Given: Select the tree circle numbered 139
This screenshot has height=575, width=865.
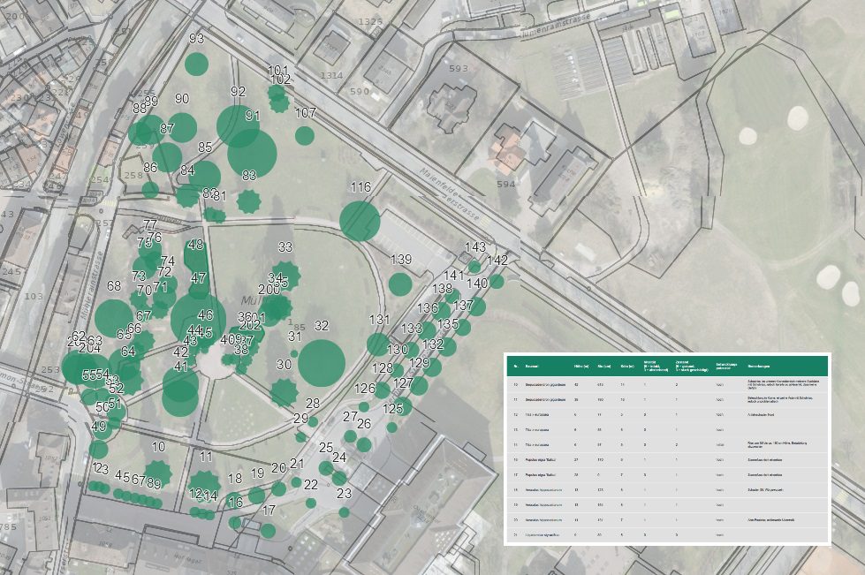Looking at the screenshot, I should point(400,284).
